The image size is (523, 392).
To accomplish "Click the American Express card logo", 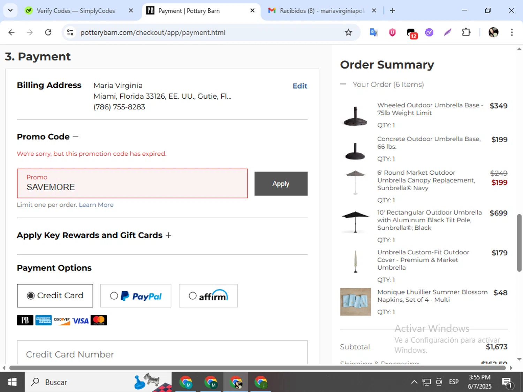I will pos(44,320).
